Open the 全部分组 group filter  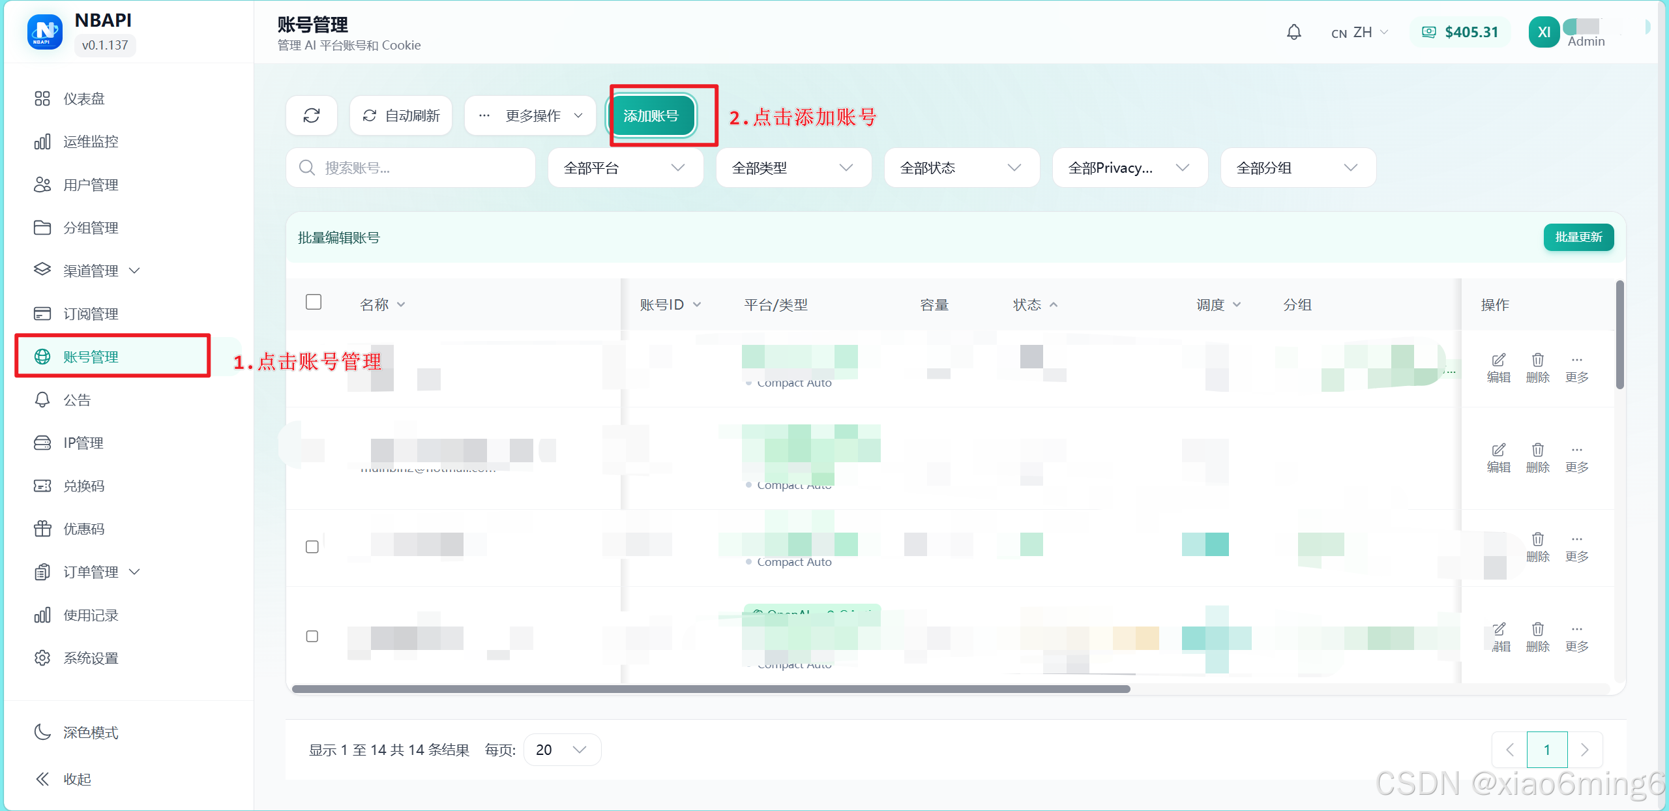[1298, 168]
